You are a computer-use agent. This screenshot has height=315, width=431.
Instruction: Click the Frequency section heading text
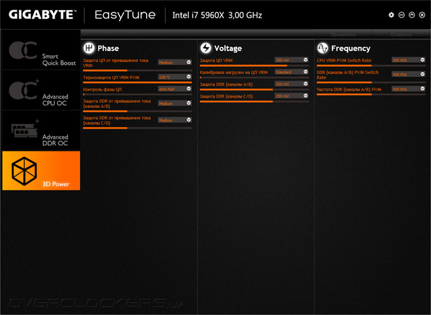pos(351,48)
